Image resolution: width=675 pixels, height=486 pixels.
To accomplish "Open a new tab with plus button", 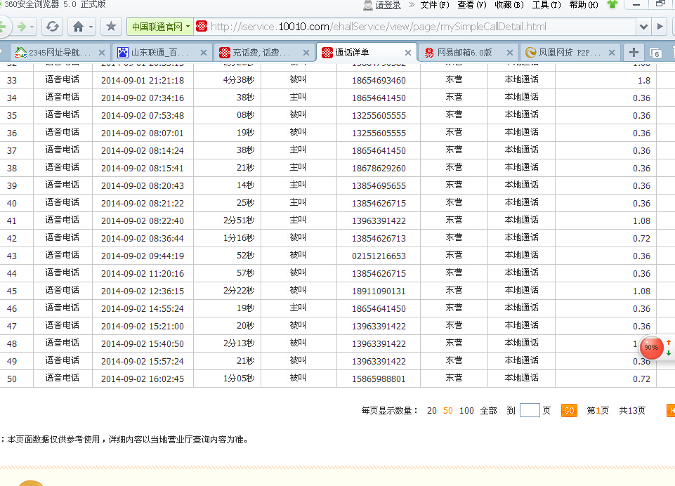I will click(x=634, y=53).
